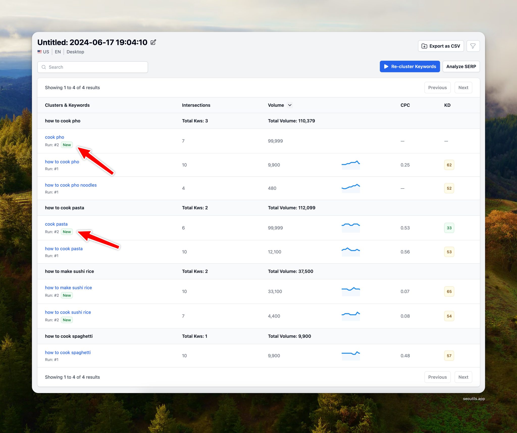Select the 'how to cook pasta' cluster header row
Screen dimensions: 517x433
(65, 208)
